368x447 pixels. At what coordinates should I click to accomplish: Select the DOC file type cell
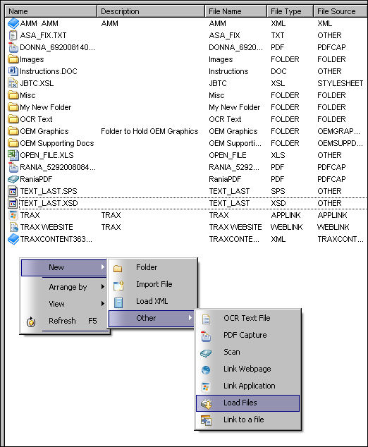[278, 71]
